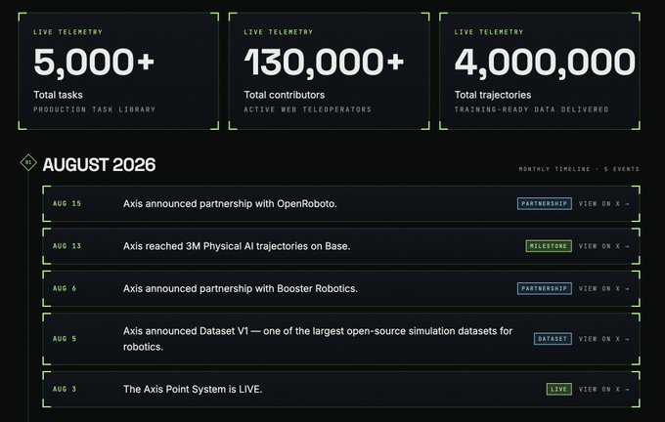
Task: Open View on X for 3M trajectories milestone
Action: point(603,246)
